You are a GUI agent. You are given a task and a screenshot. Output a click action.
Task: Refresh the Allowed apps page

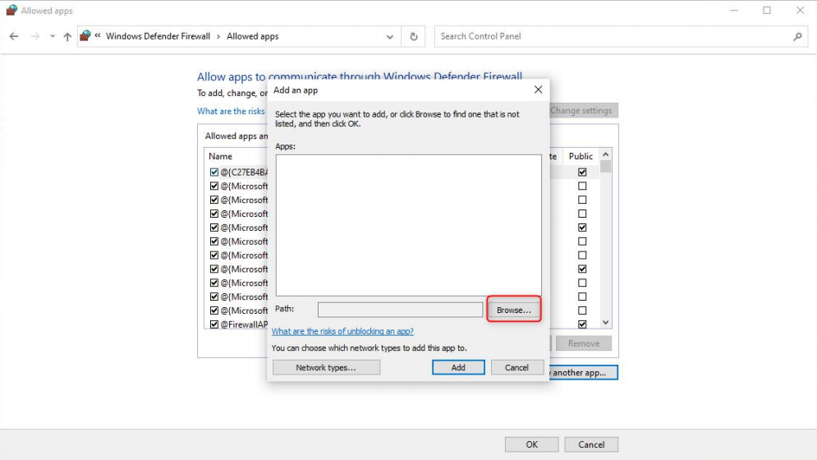coord(414,36)
